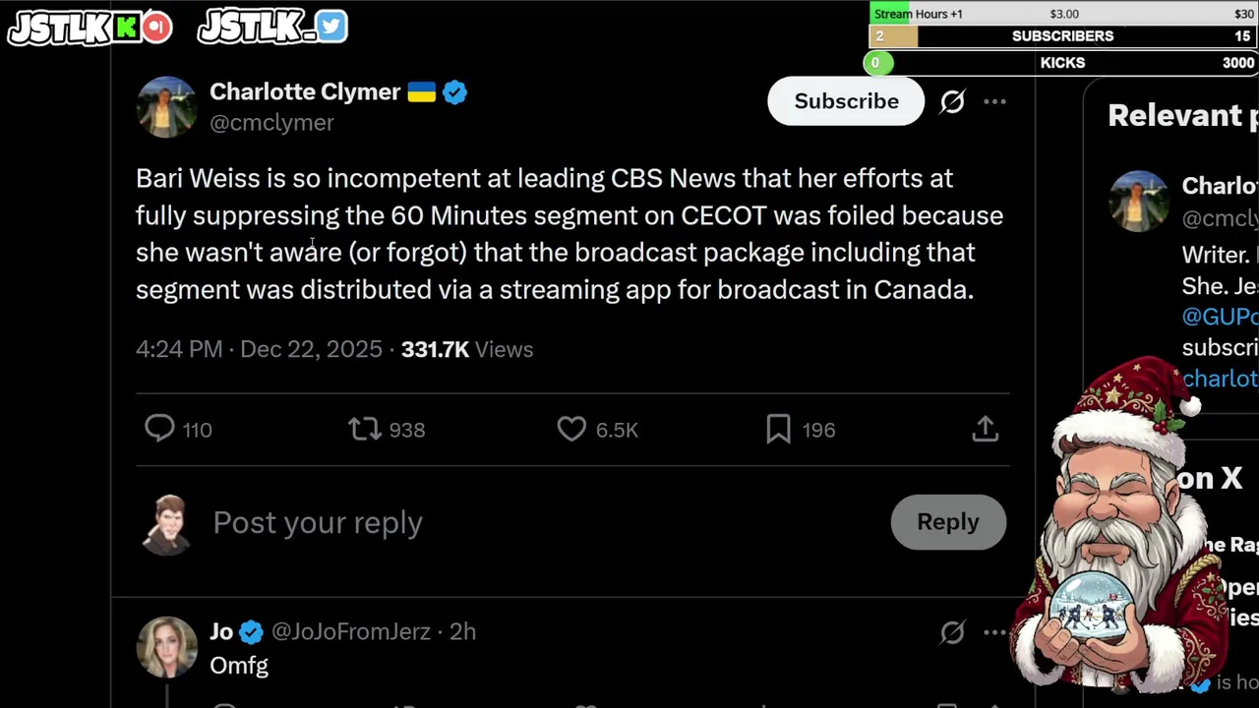Viewport: 1259px width, 708px height.
Task: Subscribe to Charlotte Clymer
Action: click(x=846, y=101)
